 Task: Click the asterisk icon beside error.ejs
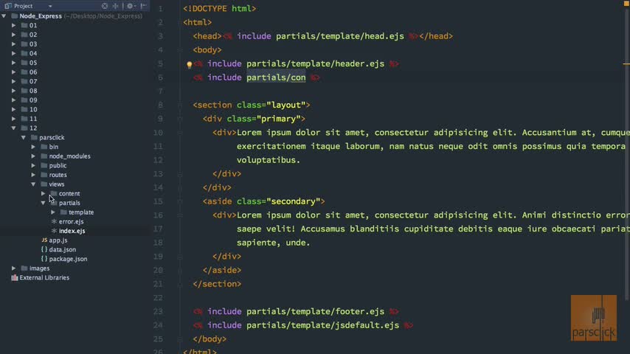pyautogui.click(x=54, y=221)
